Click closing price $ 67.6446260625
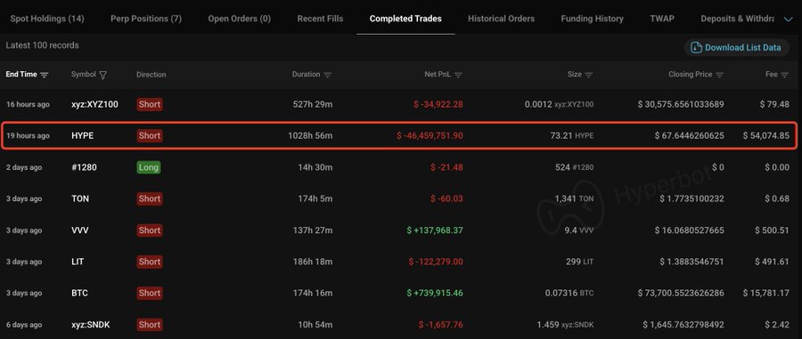802x339 pixels. 690,136
